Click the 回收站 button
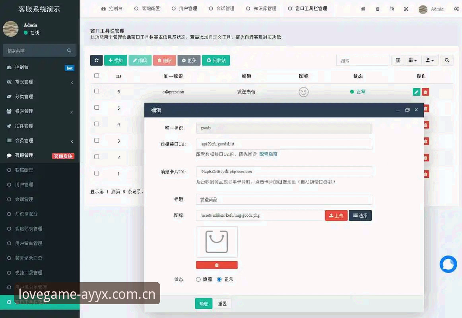The height and width of the screenshot is (318, 462). click(216, 60)
